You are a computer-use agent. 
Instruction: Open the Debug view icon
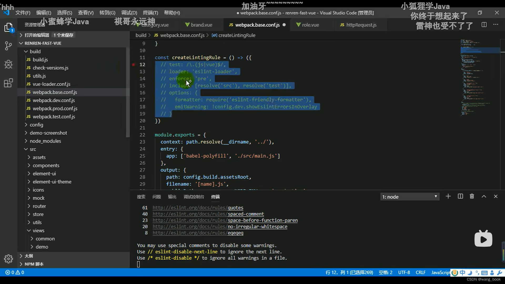[8, 64]
